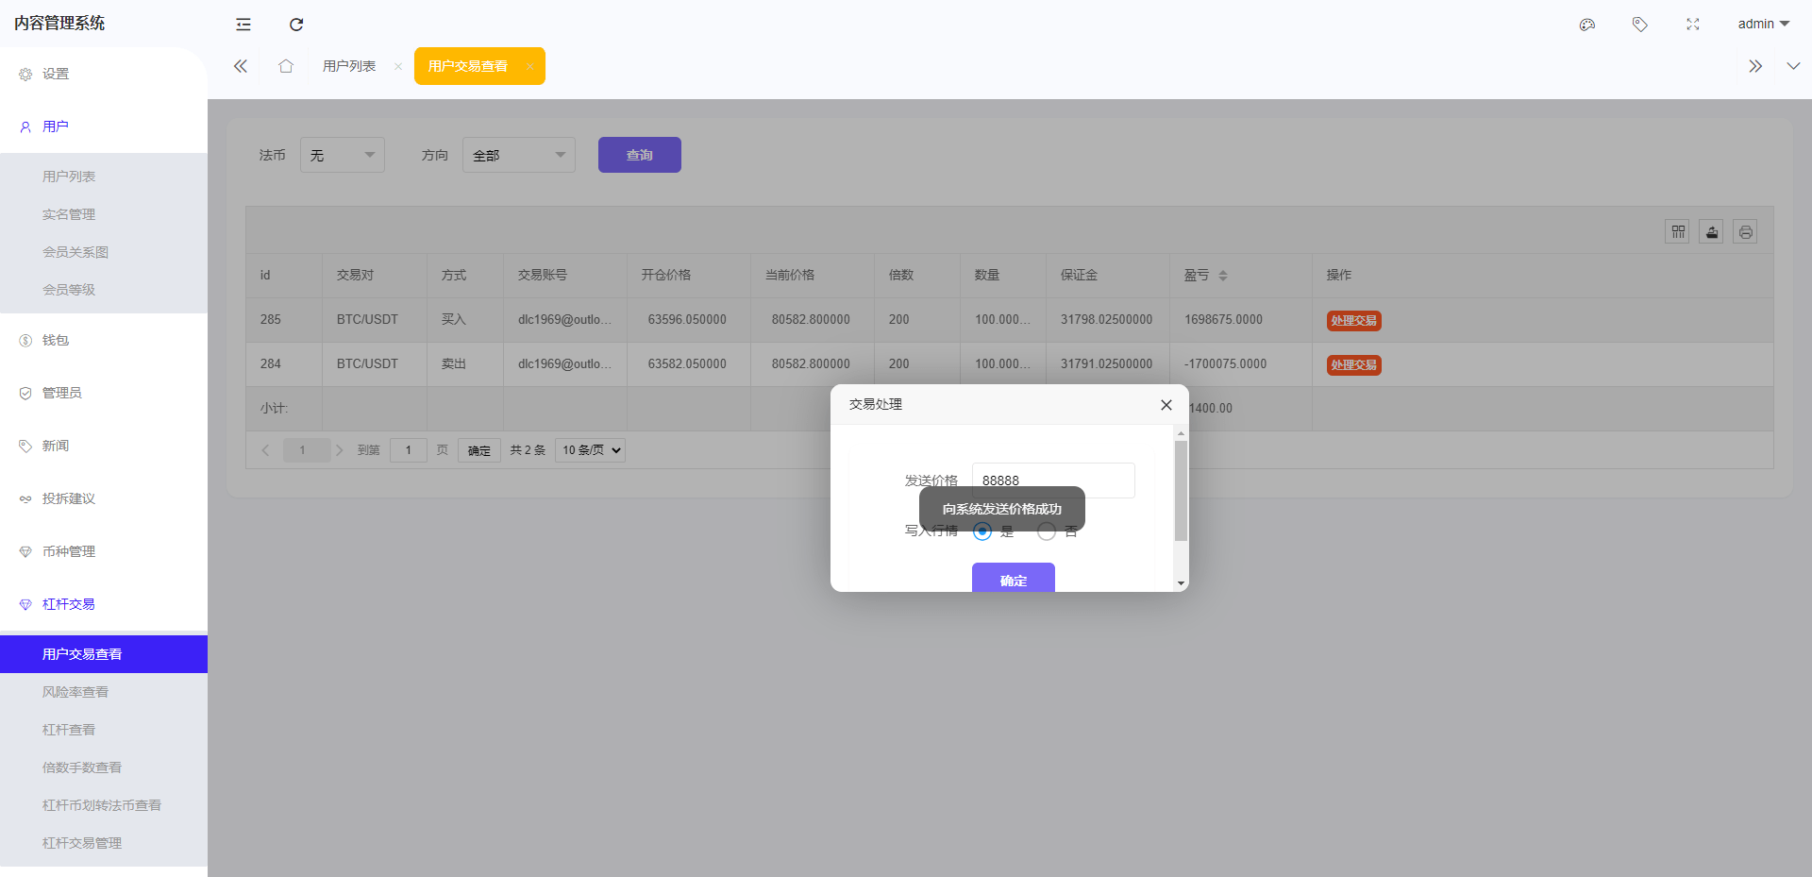Click the refresh page icon

pyautogui.click(x=296, y=25)
